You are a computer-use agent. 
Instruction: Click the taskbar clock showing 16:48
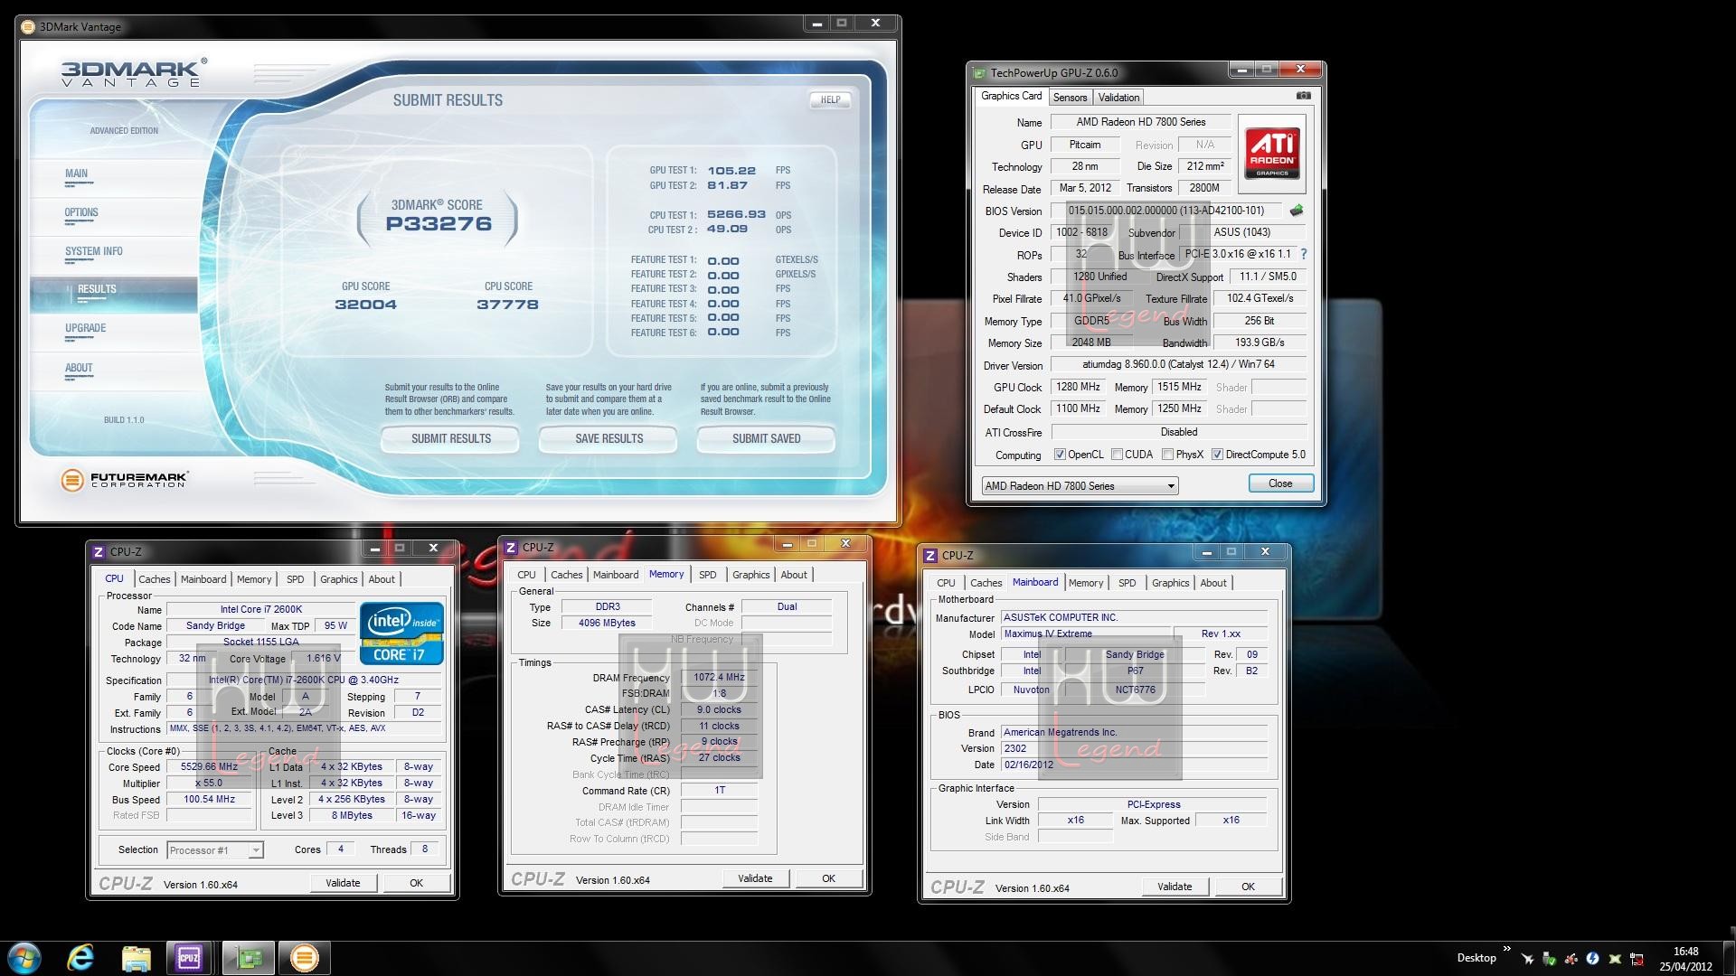(1685, 959)
